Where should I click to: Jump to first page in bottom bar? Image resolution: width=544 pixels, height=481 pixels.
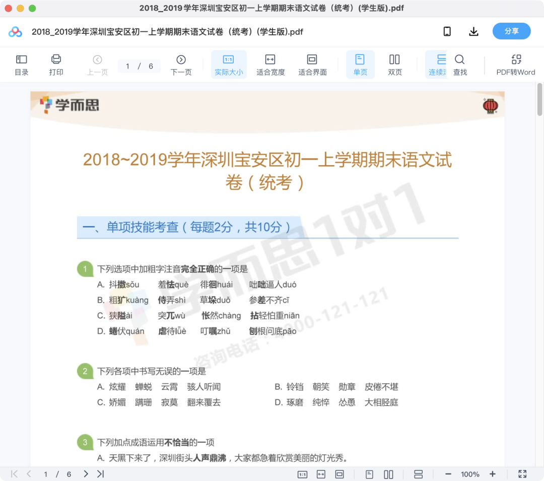point(14,474)
